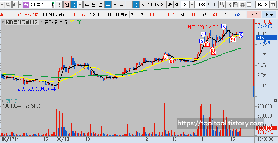Viewport: 278px width, 143px height.
Task: Open the stock search magnifier icon
Action: click(x=8, y=5)
